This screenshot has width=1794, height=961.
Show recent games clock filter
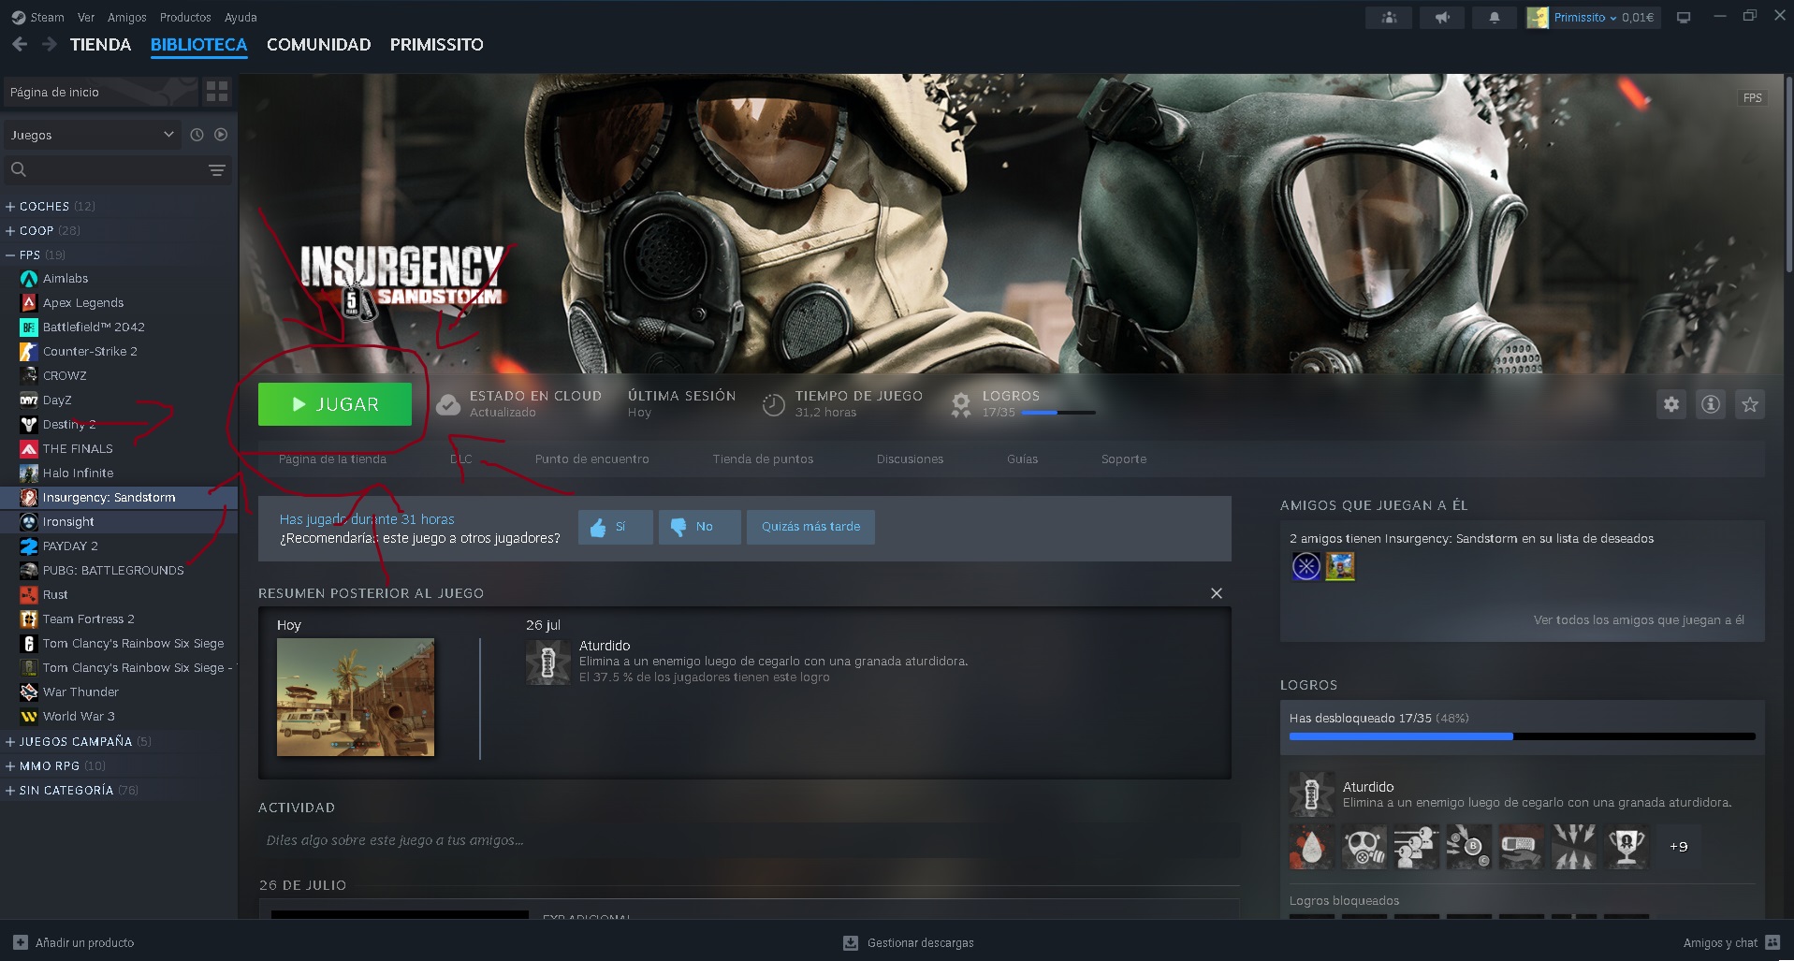click(x=197, y=135)
